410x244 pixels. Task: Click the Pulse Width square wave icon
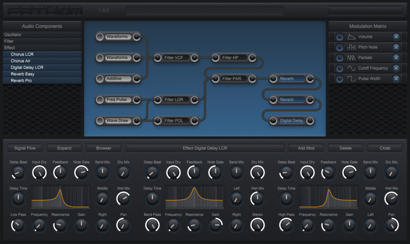351,79
